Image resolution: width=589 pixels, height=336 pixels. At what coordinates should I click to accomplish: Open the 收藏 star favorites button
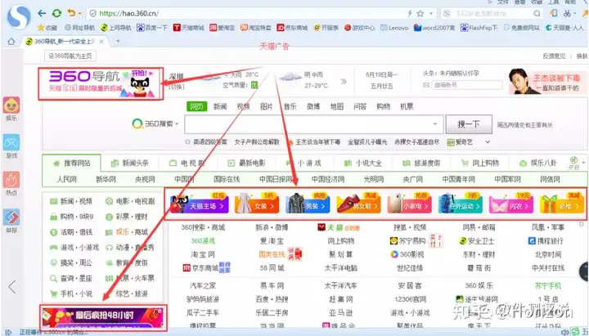(47, 28)
